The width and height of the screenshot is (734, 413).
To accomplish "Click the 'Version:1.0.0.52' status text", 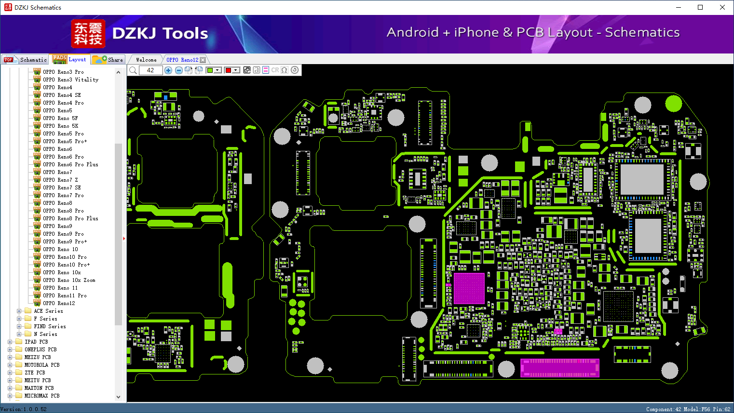I will click(24, 409).
